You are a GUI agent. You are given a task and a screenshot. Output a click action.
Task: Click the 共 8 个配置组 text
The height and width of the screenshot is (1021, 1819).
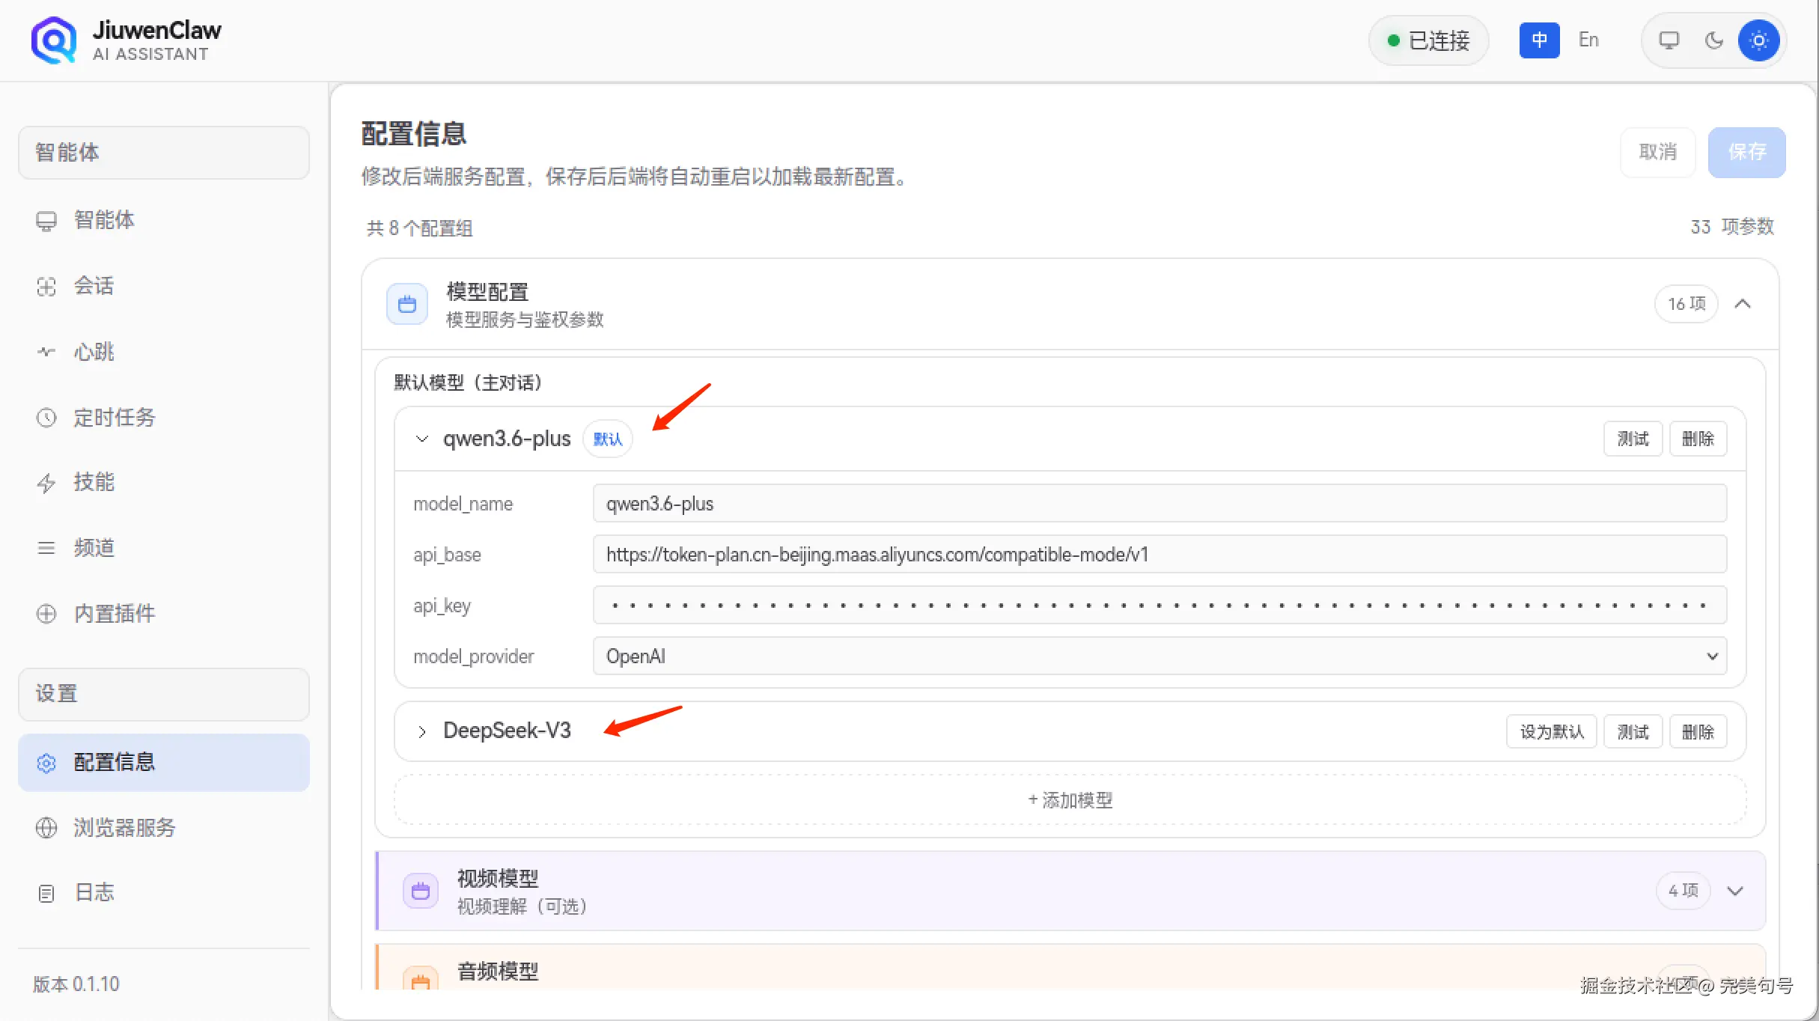pos(419,228)
